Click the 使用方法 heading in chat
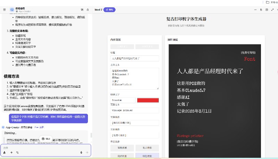278x159 pixels. [11, 76]
